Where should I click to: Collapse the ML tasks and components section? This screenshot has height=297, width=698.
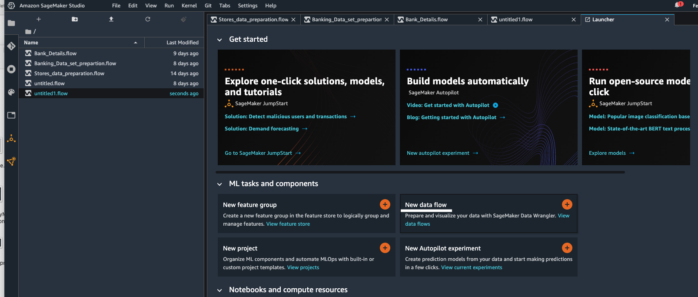(x=220, y=184)
